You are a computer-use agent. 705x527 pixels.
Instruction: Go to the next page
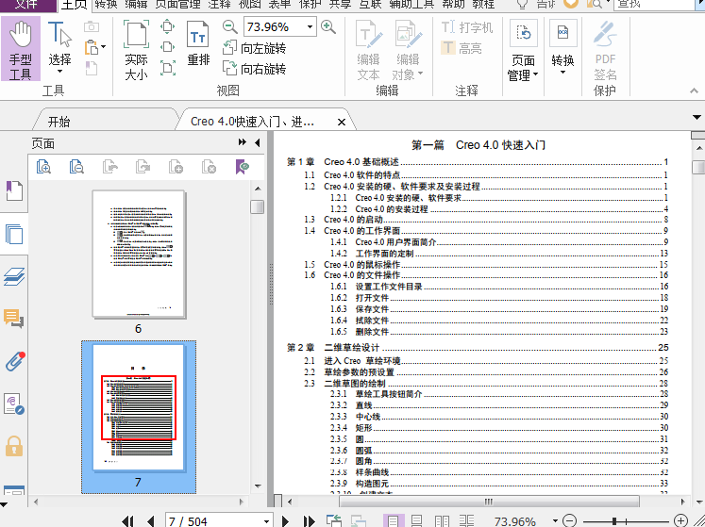(x=285, y=521)
